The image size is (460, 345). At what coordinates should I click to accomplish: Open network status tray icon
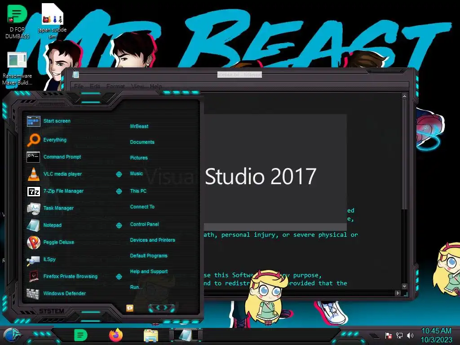coord(399,336)
